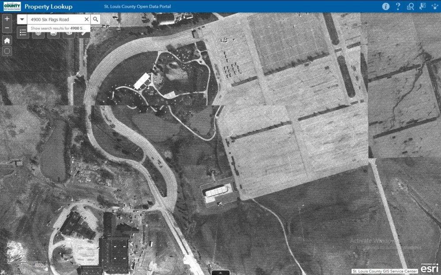Click the magnifying glass search button
This screenshot has height=275, width=441.
95,19
